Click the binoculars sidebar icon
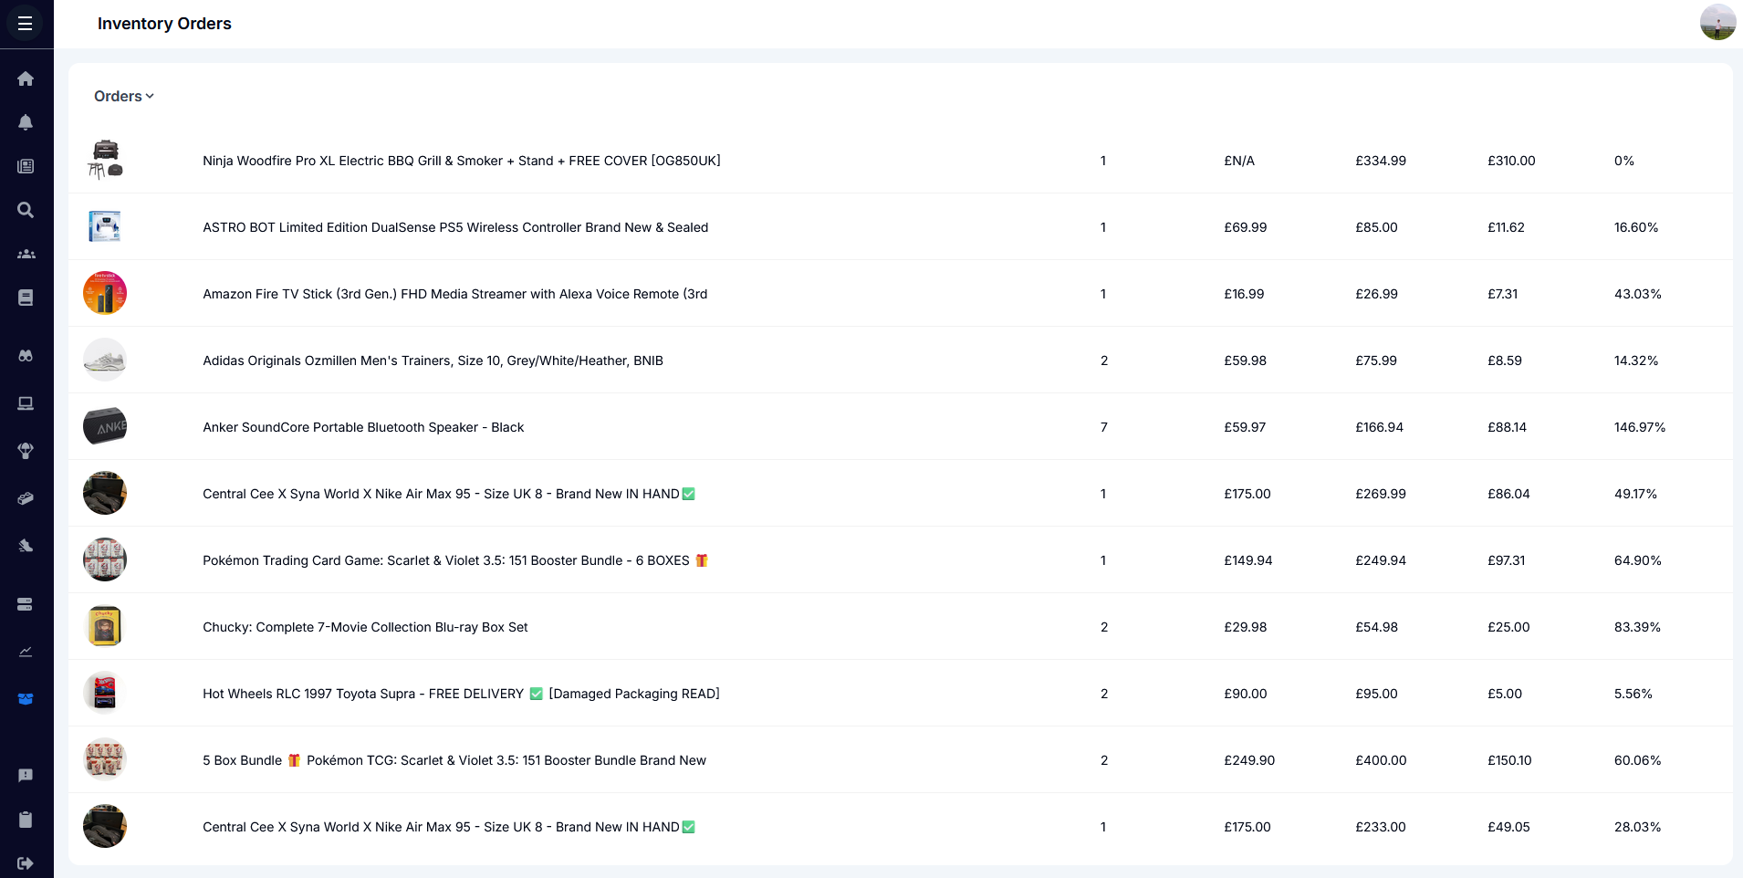 26,356
